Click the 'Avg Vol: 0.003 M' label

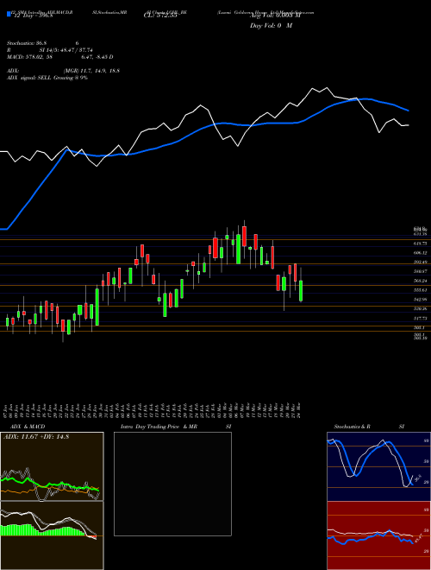click(x=275, y=16)
